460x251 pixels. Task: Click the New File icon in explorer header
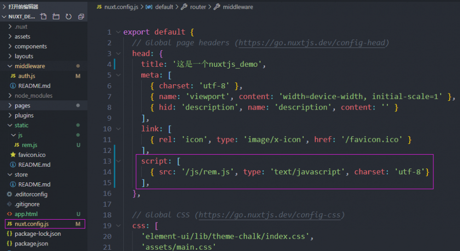43,17
